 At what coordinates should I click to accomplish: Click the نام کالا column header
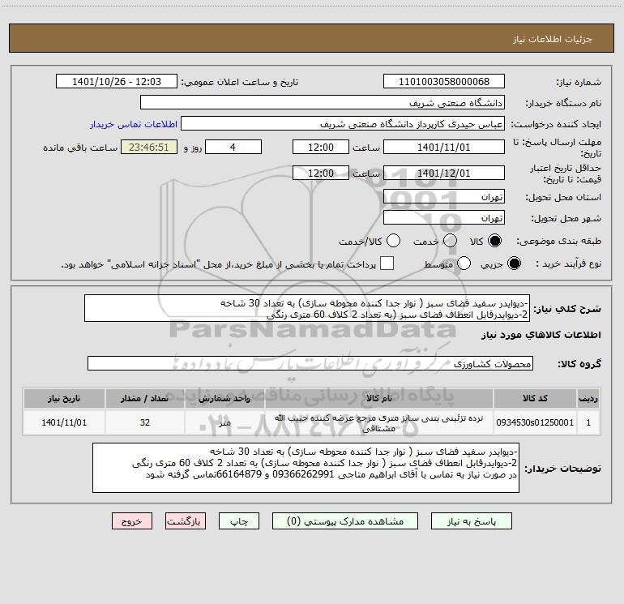pyautogui.click(x=379, y=398)
